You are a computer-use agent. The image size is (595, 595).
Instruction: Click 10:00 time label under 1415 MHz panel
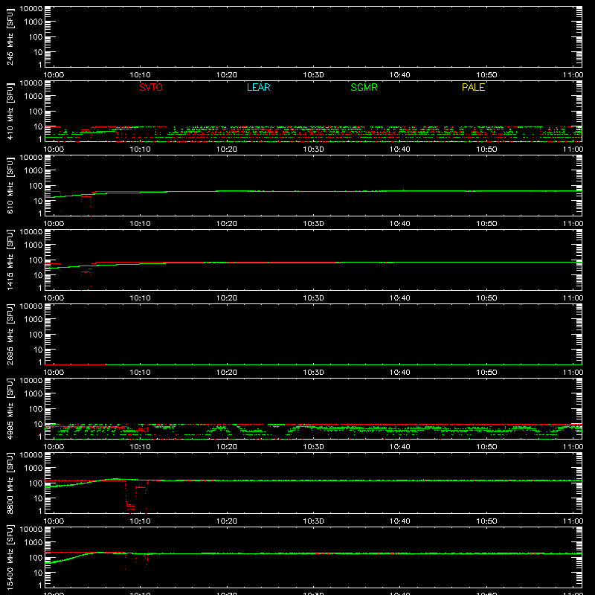click(54, 298)
